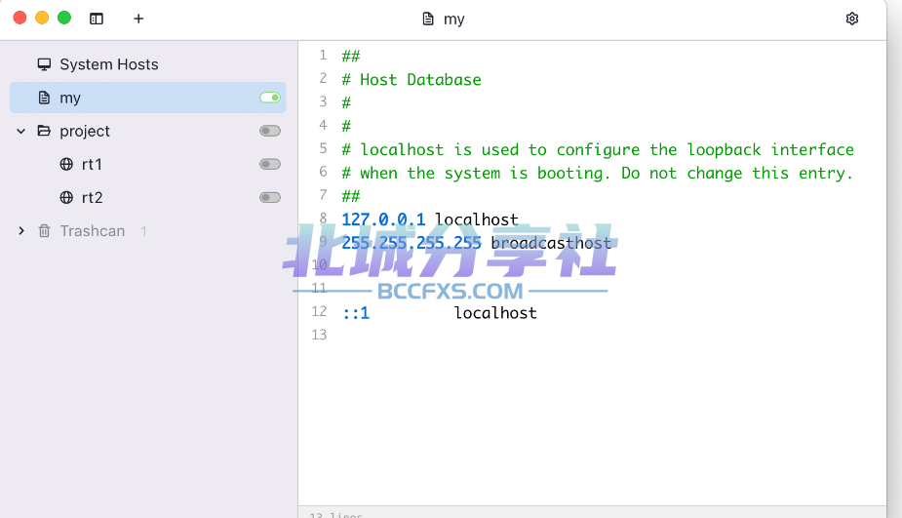
Task: Enable the project group switch
Action: tap(270, 131)
